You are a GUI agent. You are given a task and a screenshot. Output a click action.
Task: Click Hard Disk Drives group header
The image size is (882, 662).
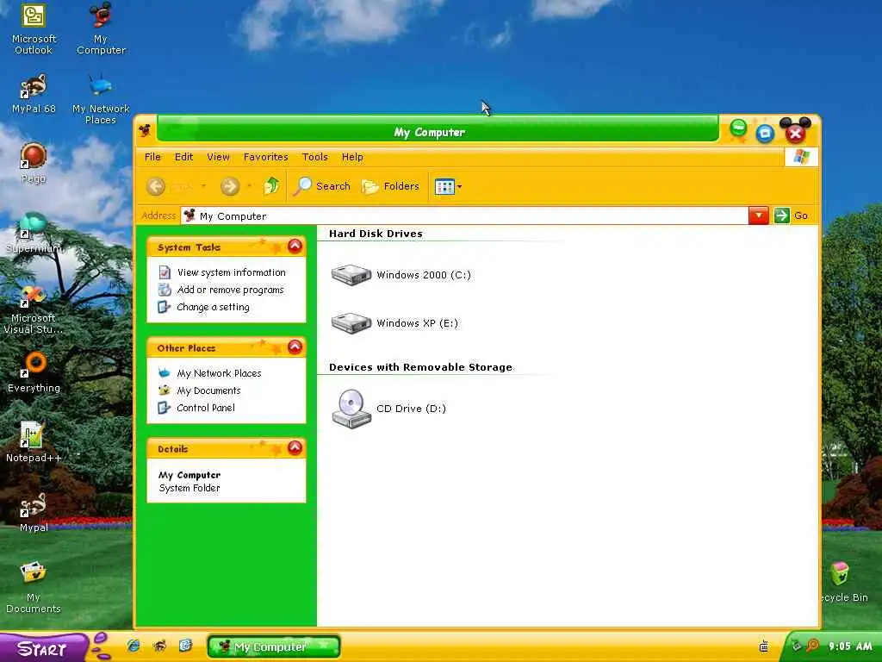pyautogui.click(x=376, y=234)
